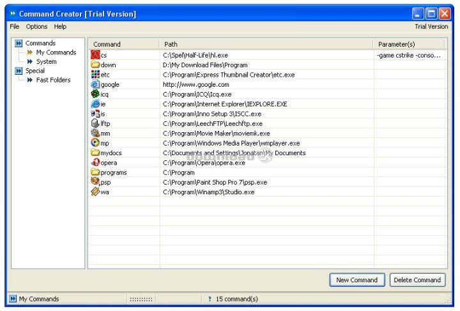Open the File menu
The height and width of the screenshot is (311, 460).
[14, 26]
